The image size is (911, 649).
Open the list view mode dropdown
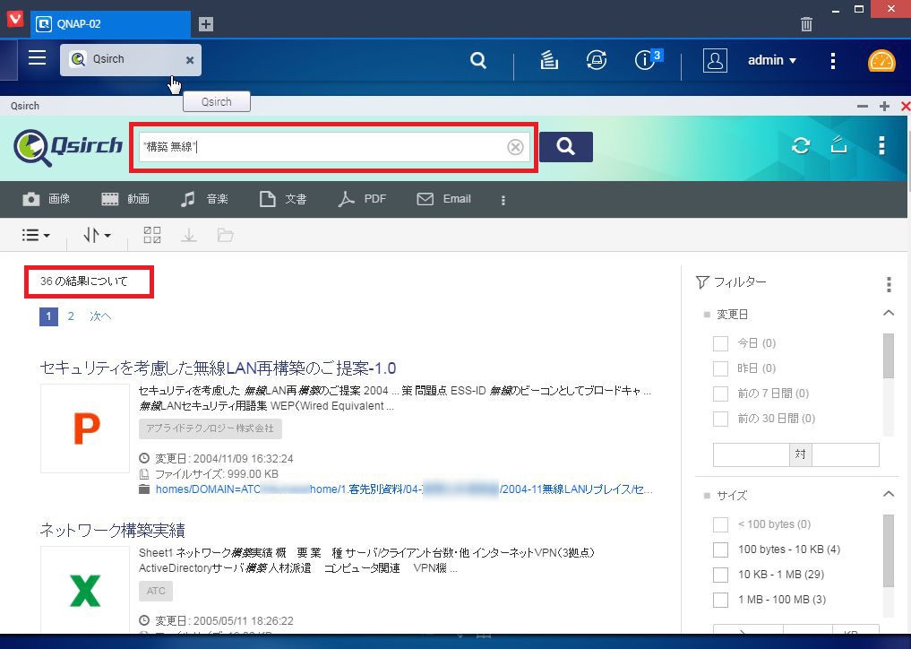point(36,235)
